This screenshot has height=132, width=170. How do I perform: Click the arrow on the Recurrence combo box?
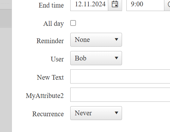point(116,113)
